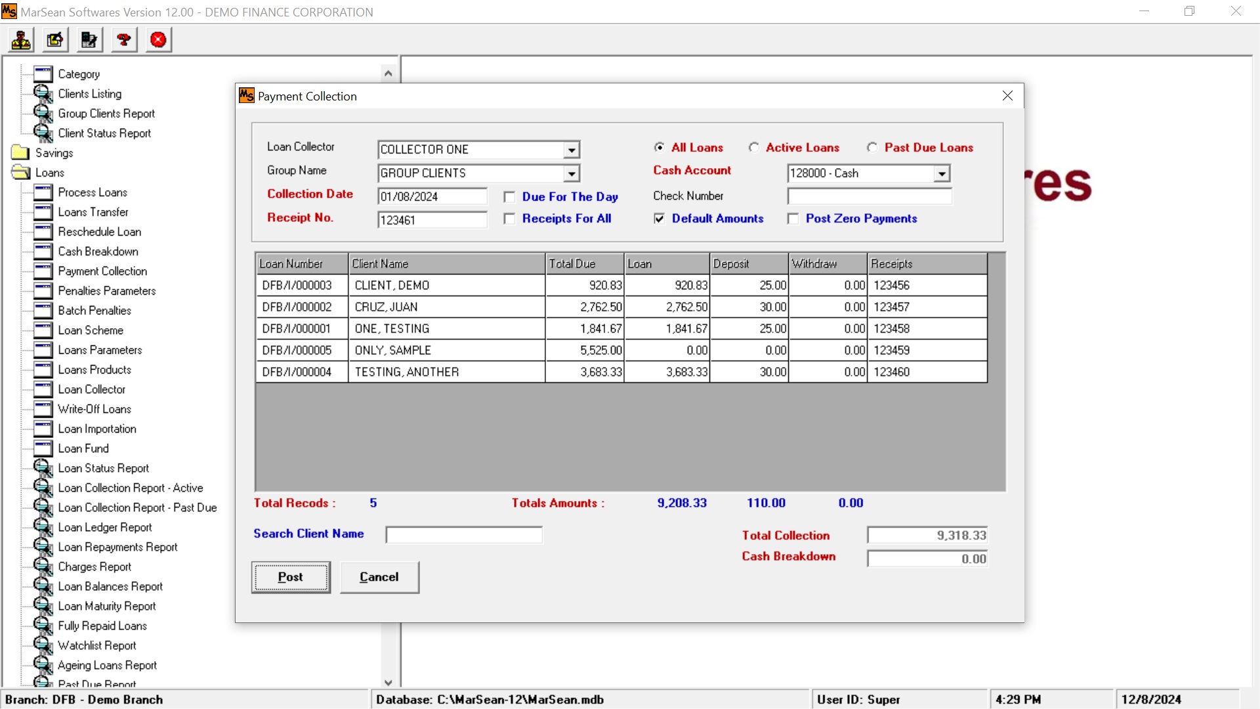Image resolution: width=1260 pixels, height=709 pixels.
Task: Open the Loan Collector dropdown
Action: coord(572,150)
